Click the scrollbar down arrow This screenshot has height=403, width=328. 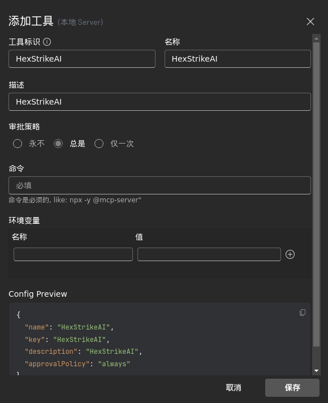coord(317,371)
